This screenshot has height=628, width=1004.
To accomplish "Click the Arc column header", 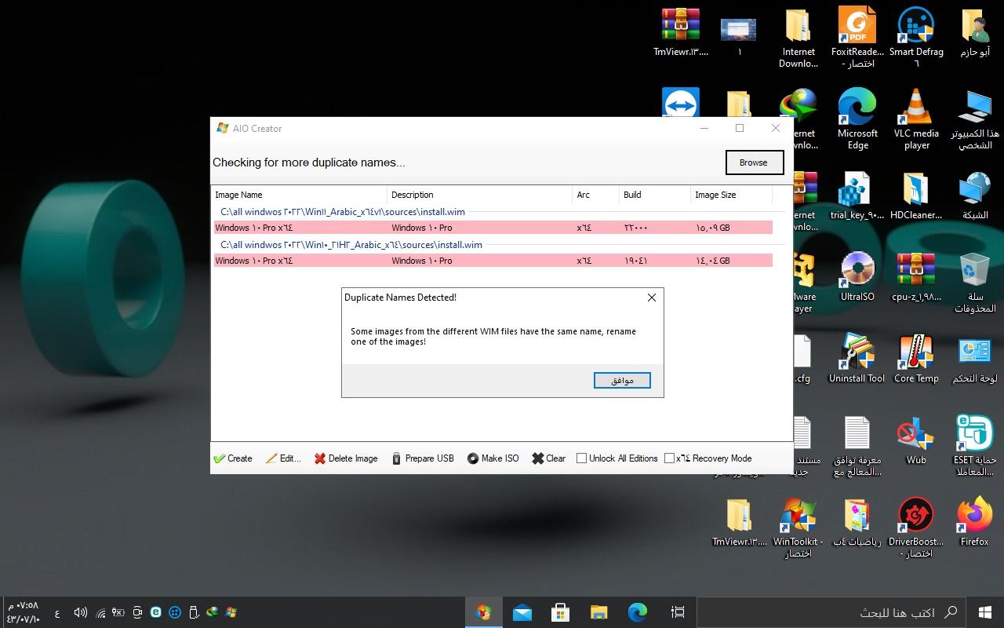I will (x=595, y=195).
